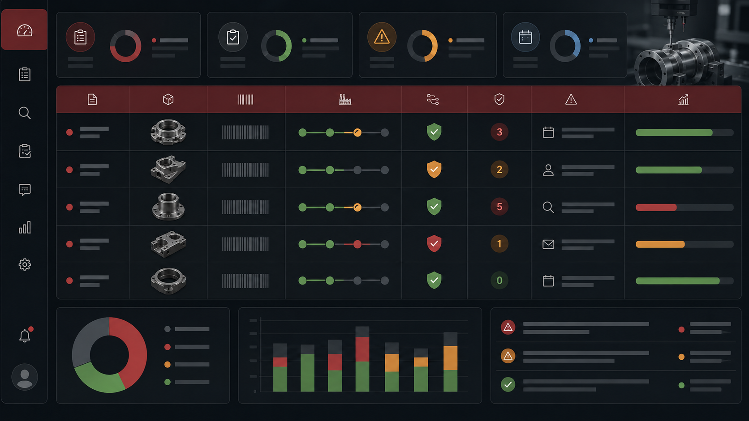The height and width of the screenshot is (421, 749).
Task: Click the checked clipboard summary card icon
Action: [x=233, y=37]
